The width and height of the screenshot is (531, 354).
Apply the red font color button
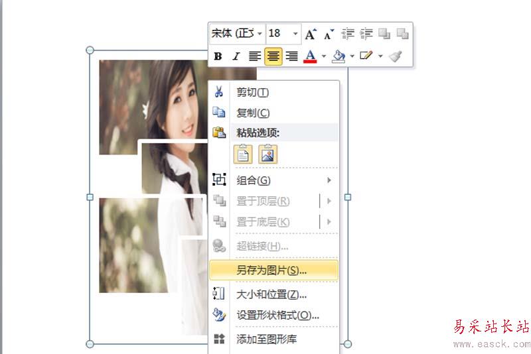pos(310,56)
